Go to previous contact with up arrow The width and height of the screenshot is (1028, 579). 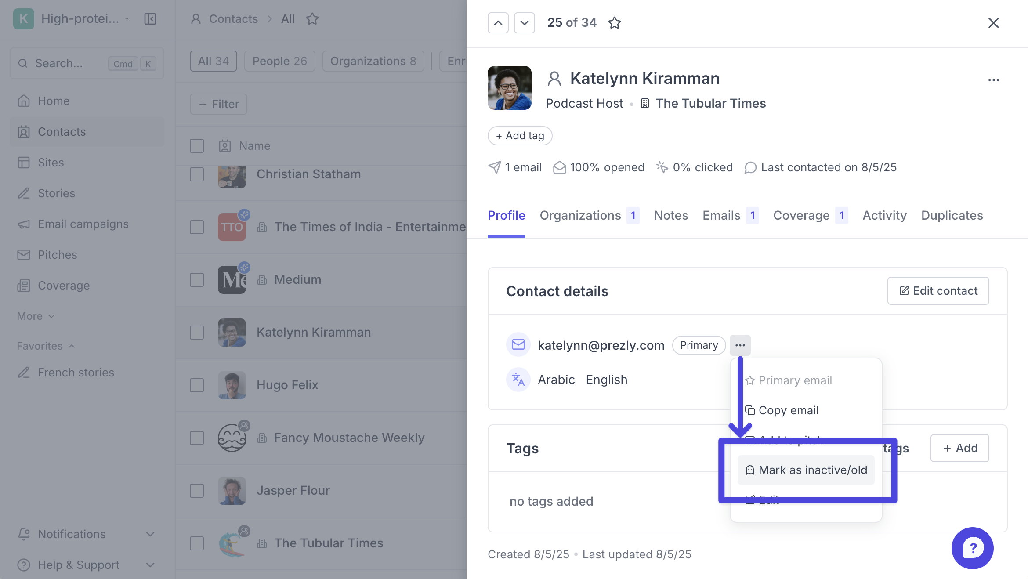click(498, 23)
